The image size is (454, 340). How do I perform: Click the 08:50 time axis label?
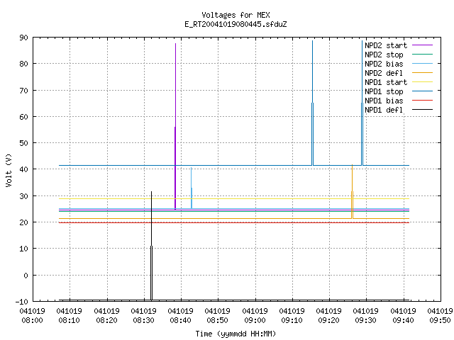218,321
